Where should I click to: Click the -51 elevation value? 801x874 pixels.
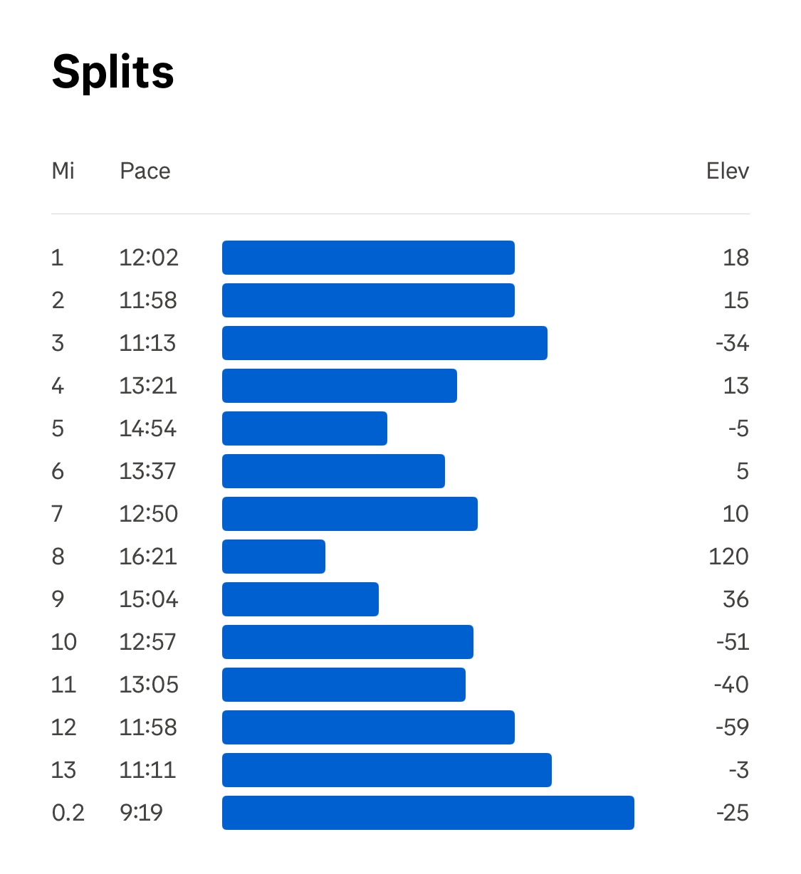[732, 642]
